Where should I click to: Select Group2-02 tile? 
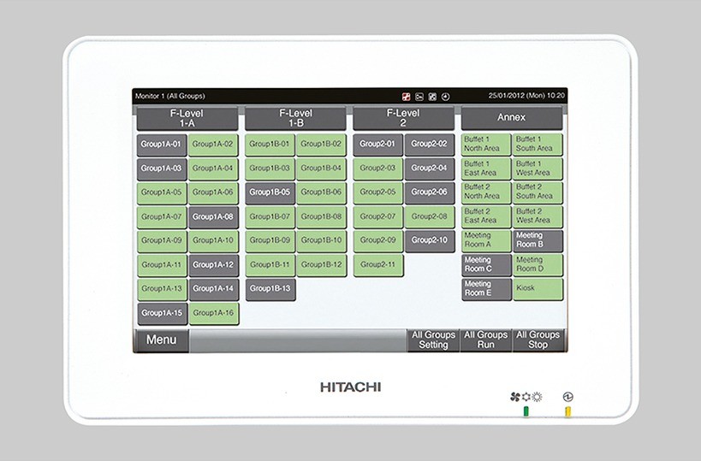click(x=430, y=145)
